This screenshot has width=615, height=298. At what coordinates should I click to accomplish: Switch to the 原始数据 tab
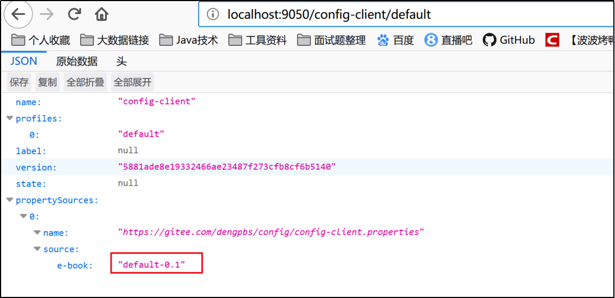[x=77, y=61]
